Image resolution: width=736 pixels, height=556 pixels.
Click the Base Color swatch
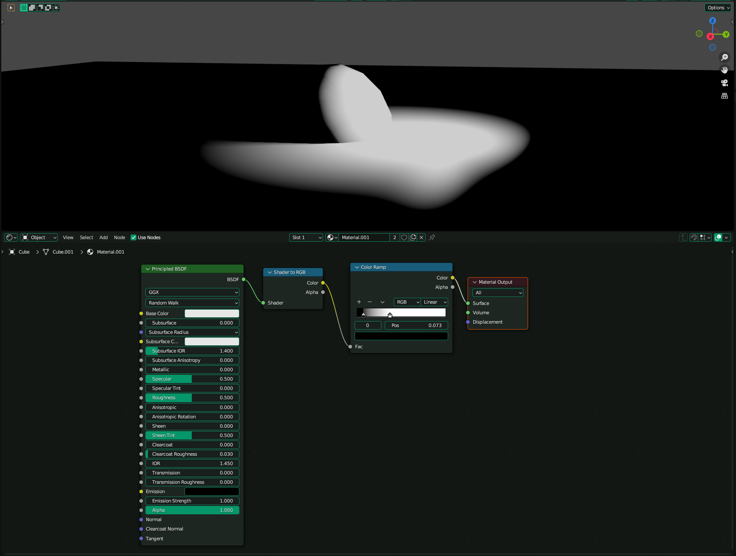pyautogui.click(x=212, y=313)
